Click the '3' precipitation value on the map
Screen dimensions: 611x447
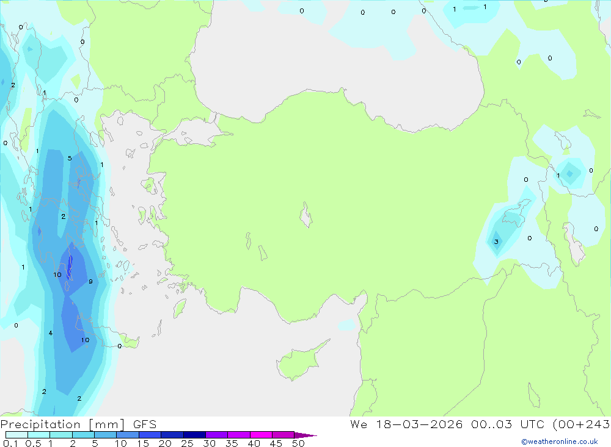click(496, 241)
